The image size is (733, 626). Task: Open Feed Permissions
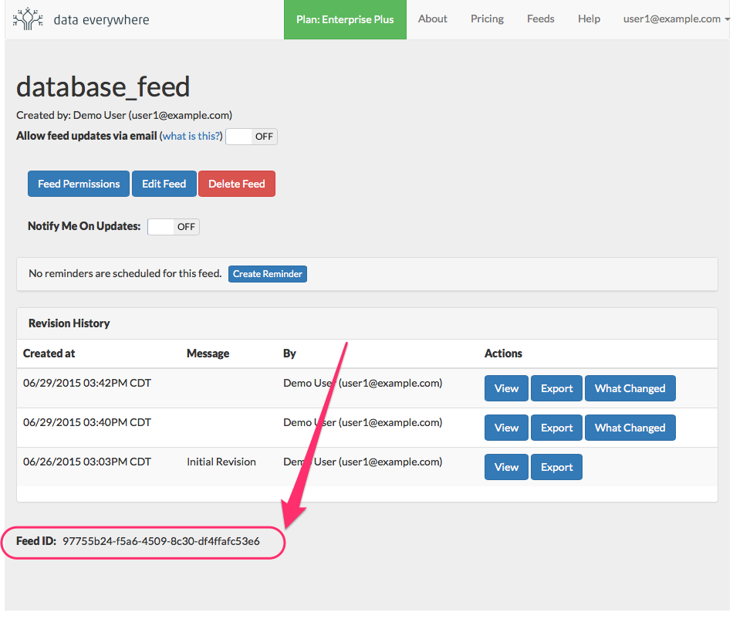click(x=79, y=184)
